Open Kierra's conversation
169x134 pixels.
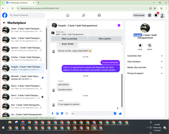click(x=23, y=87)
